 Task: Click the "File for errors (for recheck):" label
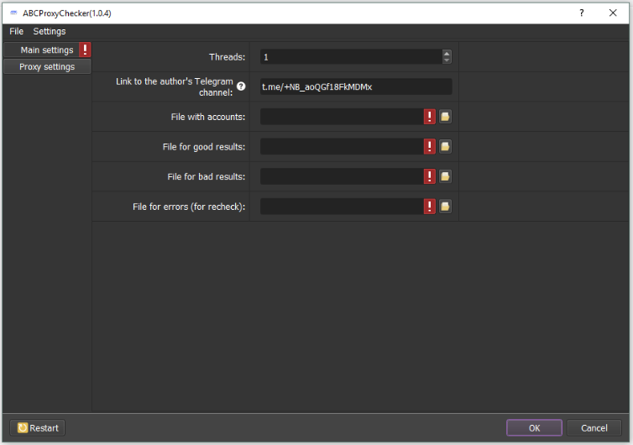(189, 207)
